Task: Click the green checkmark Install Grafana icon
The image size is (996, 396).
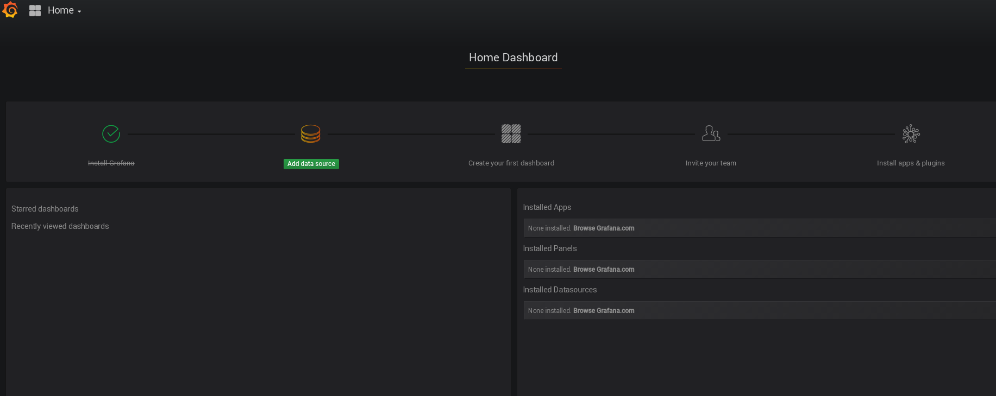Action: coord(111,133)
